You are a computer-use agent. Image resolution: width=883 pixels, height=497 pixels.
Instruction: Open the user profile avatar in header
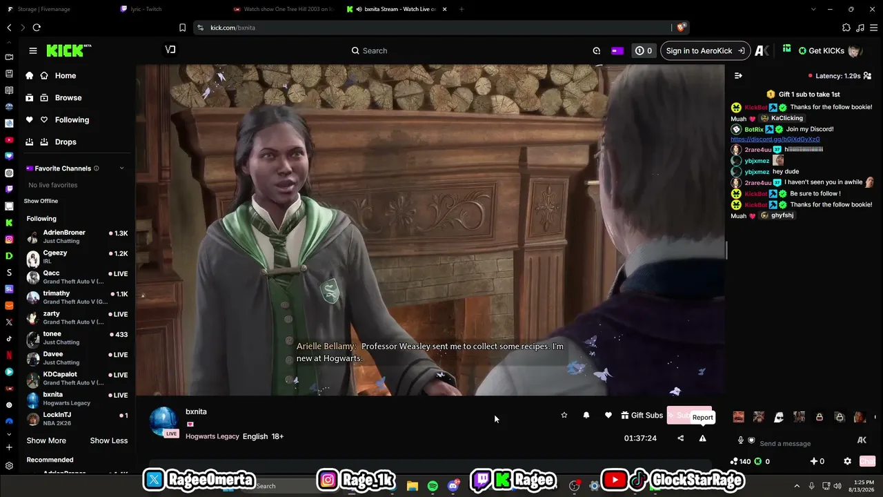pyautogui.click(x=855, y=50)
